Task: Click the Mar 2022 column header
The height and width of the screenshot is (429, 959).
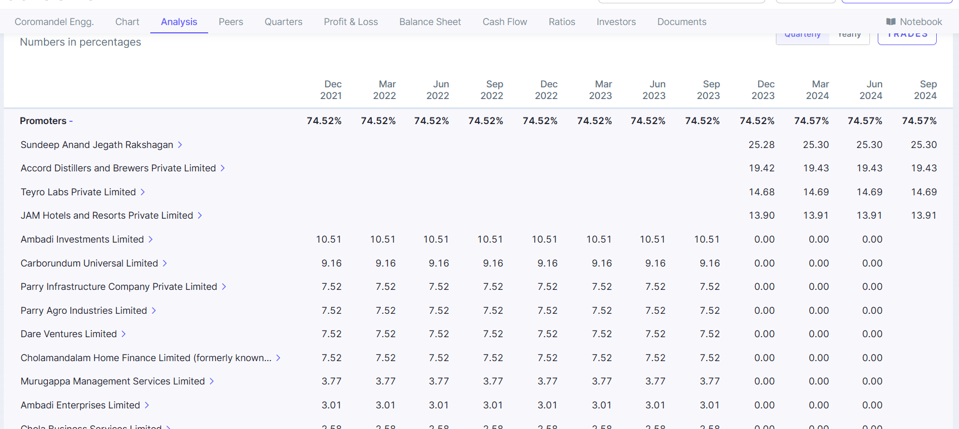Action: click(385, 90)
